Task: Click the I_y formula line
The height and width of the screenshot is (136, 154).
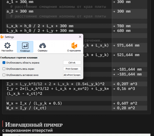Action: pos(58,91)
